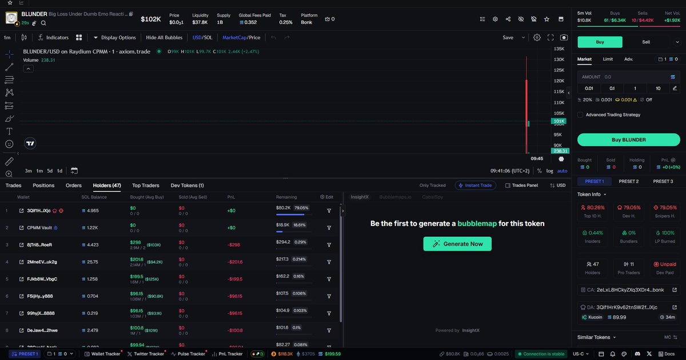The image size is (686, 360).
Task: Collapse the bubblemap side panel arrow
Action: point(342,211)
